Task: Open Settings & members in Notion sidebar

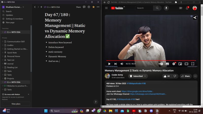Action: coord(14,19)
